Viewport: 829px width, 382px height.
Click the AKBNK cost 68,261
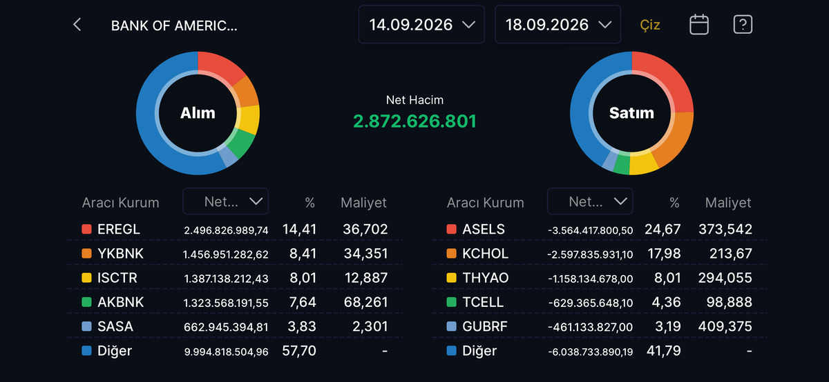click(365, 302)
